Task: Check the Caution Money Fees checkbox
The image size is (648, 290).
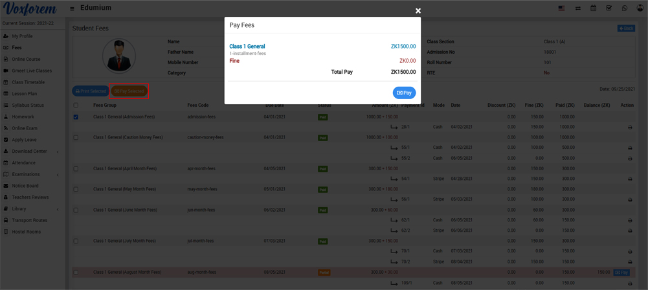Action: 76,138
